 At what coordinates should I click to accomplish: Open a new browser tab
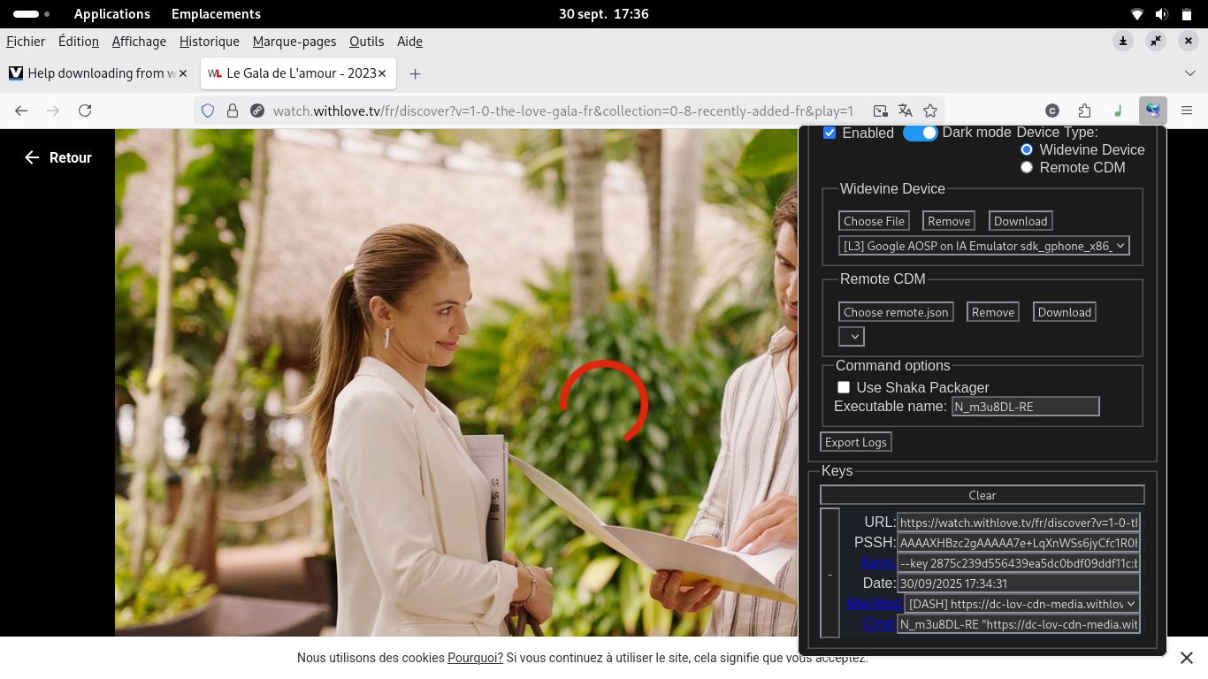[415, 73]
